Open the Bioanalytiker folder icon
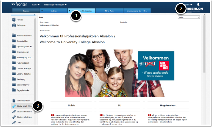 tap(14, 41)
